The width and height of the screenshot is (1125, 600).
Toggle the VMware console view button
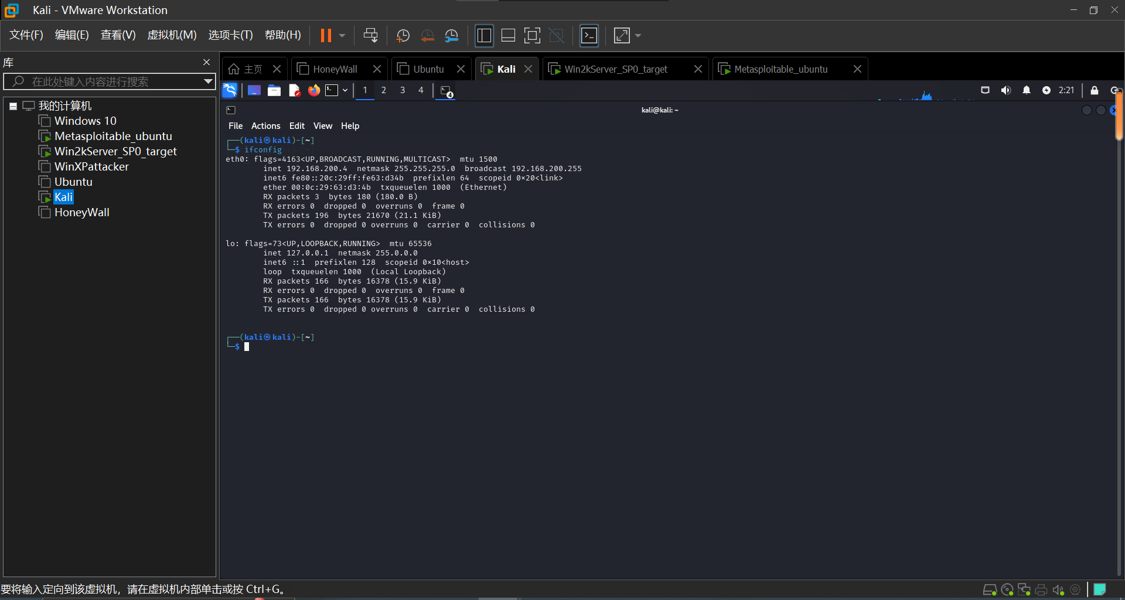(x=589, y=36)
